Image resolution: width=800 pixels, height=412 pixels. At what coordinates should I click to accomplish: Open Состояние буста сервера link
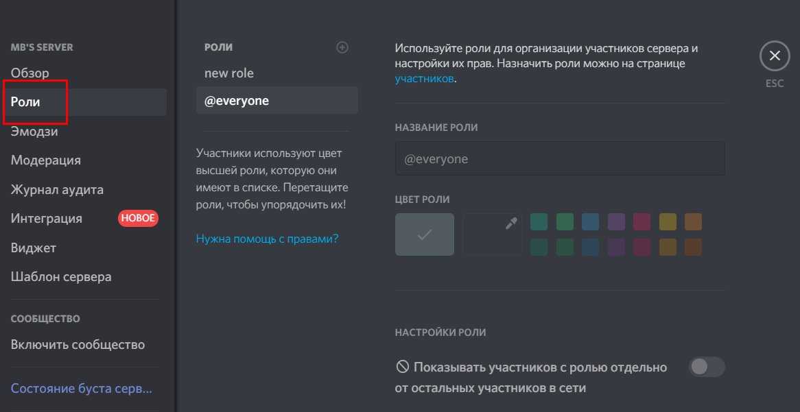[81, 389]
